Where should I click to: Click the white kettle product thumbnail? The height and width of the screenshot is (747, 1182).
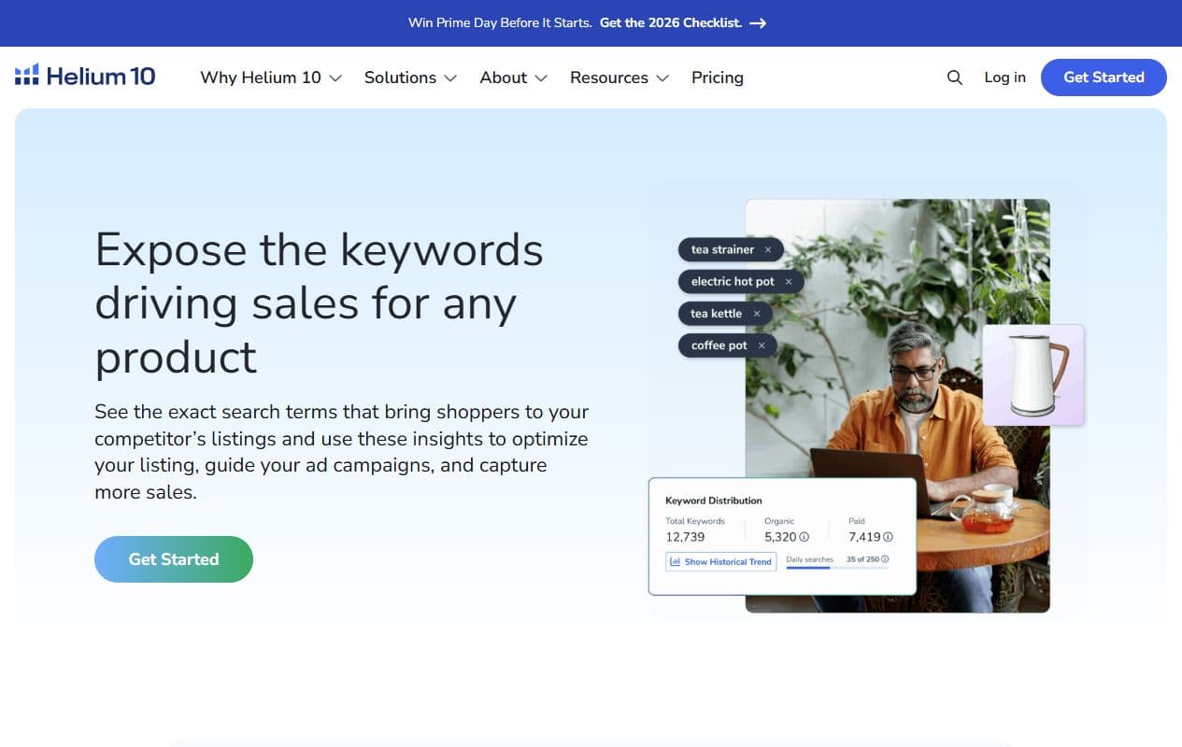point(1033,375)
